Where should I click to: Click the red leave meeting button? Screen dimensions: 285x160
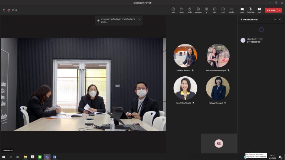(271, 10)
